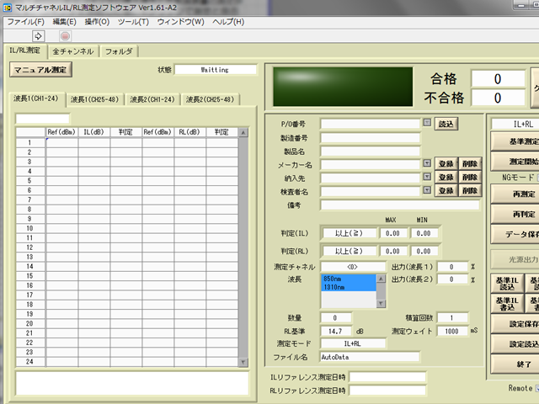Image resolution: width=539 pixels, height=404 pixels.
Task: Click the 判定(RL) MAX value field
Action: tap(392, 251)
